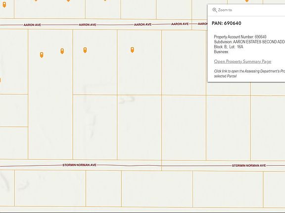Select the tall parcel containing two orange markers
The image size is (285, 213).
click(x=50, y=94)
